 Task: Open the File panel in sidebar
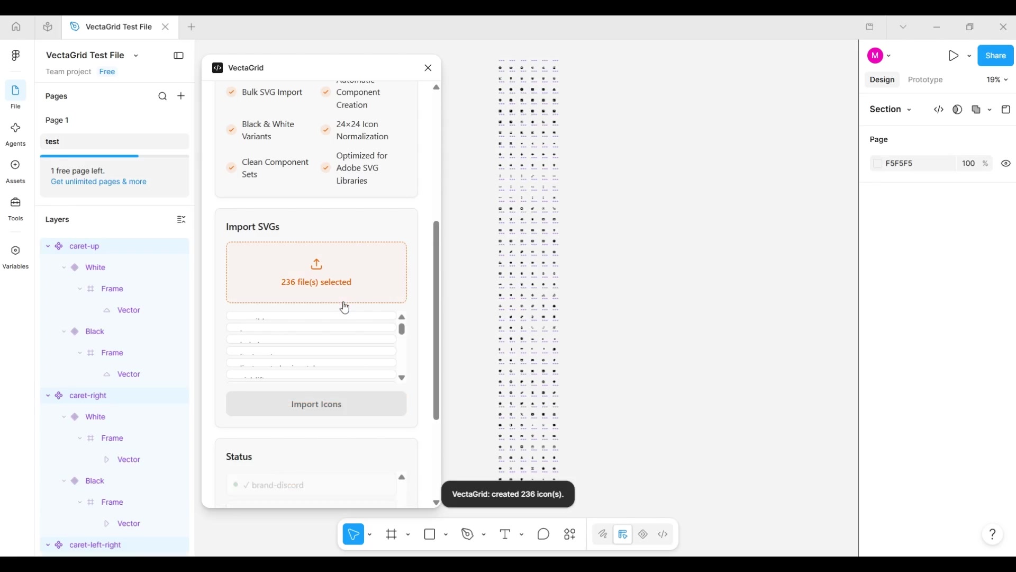coord(15,95)
